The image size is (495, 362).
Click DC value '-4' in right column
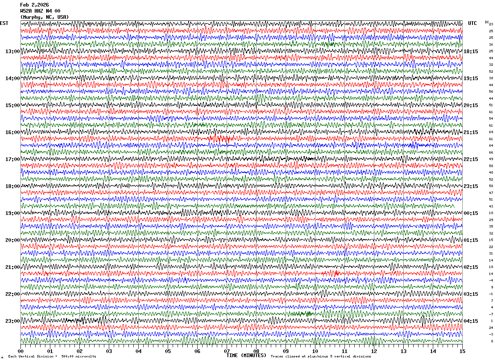[x=491, y=280]
